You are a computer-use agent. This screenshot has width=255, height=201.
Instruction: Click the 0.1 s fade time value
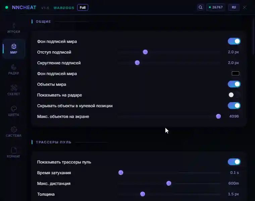[x=235, y=173]
